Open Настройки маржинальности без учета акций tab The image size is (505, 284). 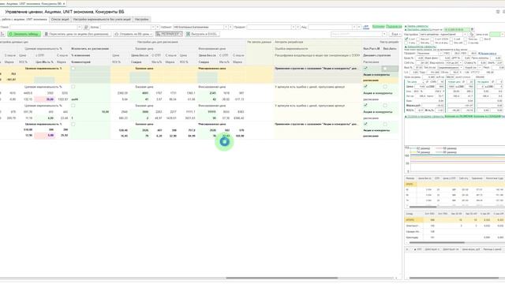tap(102, 19)
